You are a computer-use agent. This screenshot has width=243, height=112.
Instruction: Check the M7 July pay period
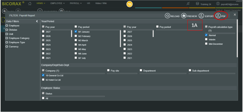(76, 58)
